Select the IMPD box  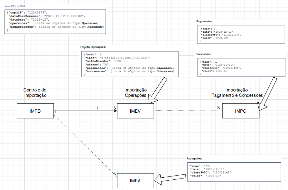(x=35, y=111)
